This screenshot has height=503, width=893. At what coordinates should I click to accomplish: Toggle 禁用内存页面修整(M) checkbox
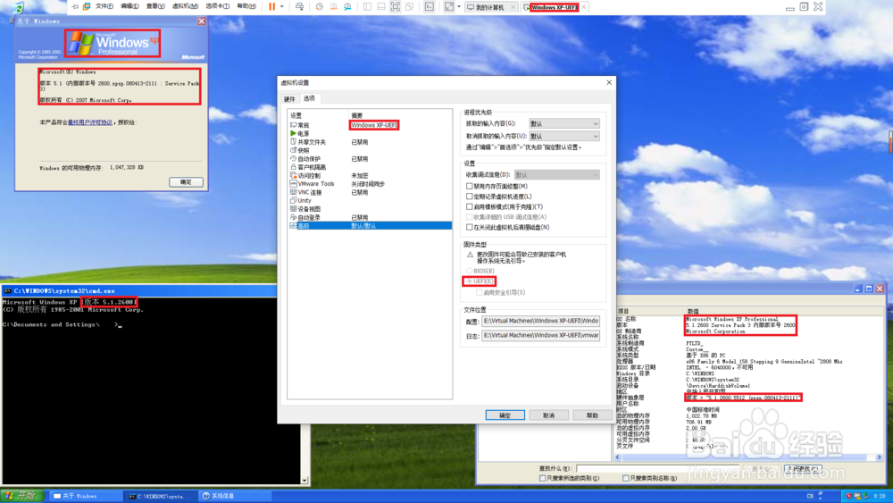[x=470, y=186]
